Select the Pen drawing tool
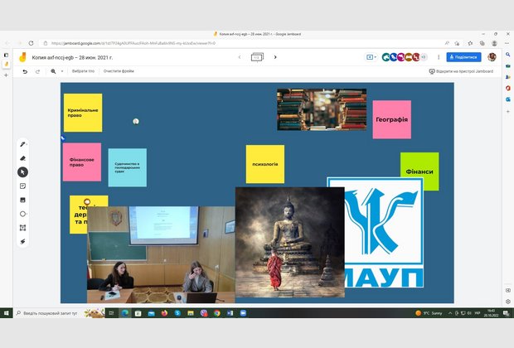514x348 pixels. pos(23,143)
